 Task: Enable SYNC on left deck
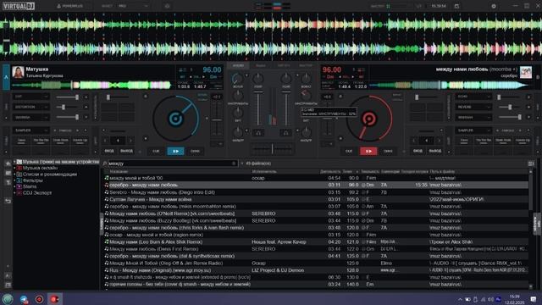coord(195,151)
